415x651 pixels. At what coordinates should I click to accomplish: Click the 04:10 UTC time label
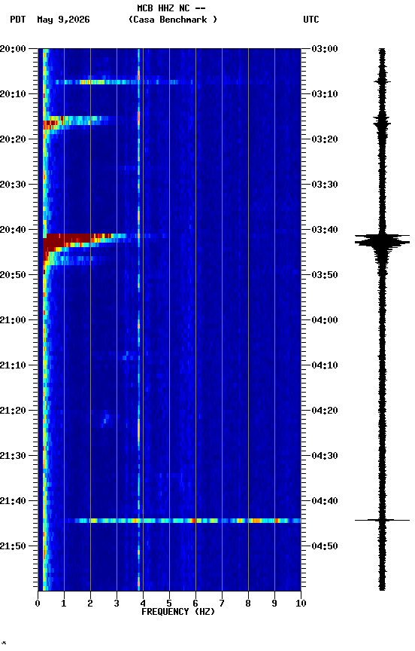(x=325, y=365)
